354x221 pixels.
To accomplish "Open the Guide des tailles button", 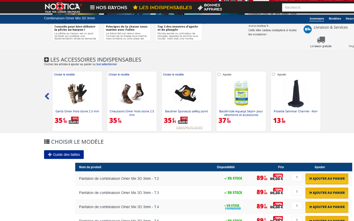I will (x=64, y=155).
